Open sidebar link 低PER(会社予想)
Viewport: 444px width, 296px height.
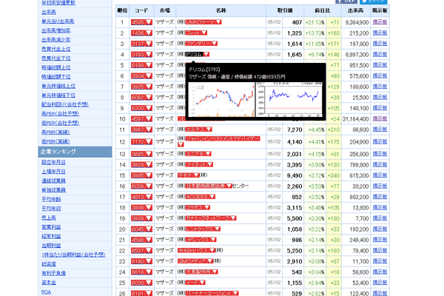(61, 123)
